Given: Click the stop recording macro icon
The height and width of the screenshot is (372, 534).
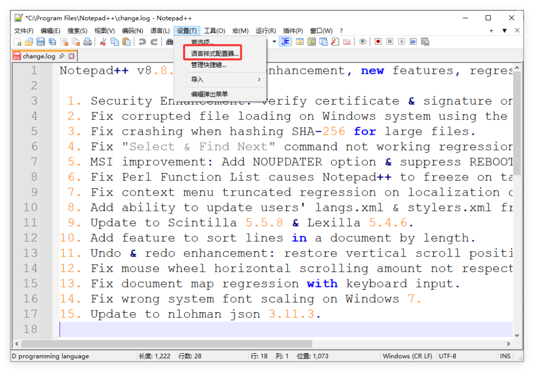Looking at the screenshot, I should pos(390,42).
